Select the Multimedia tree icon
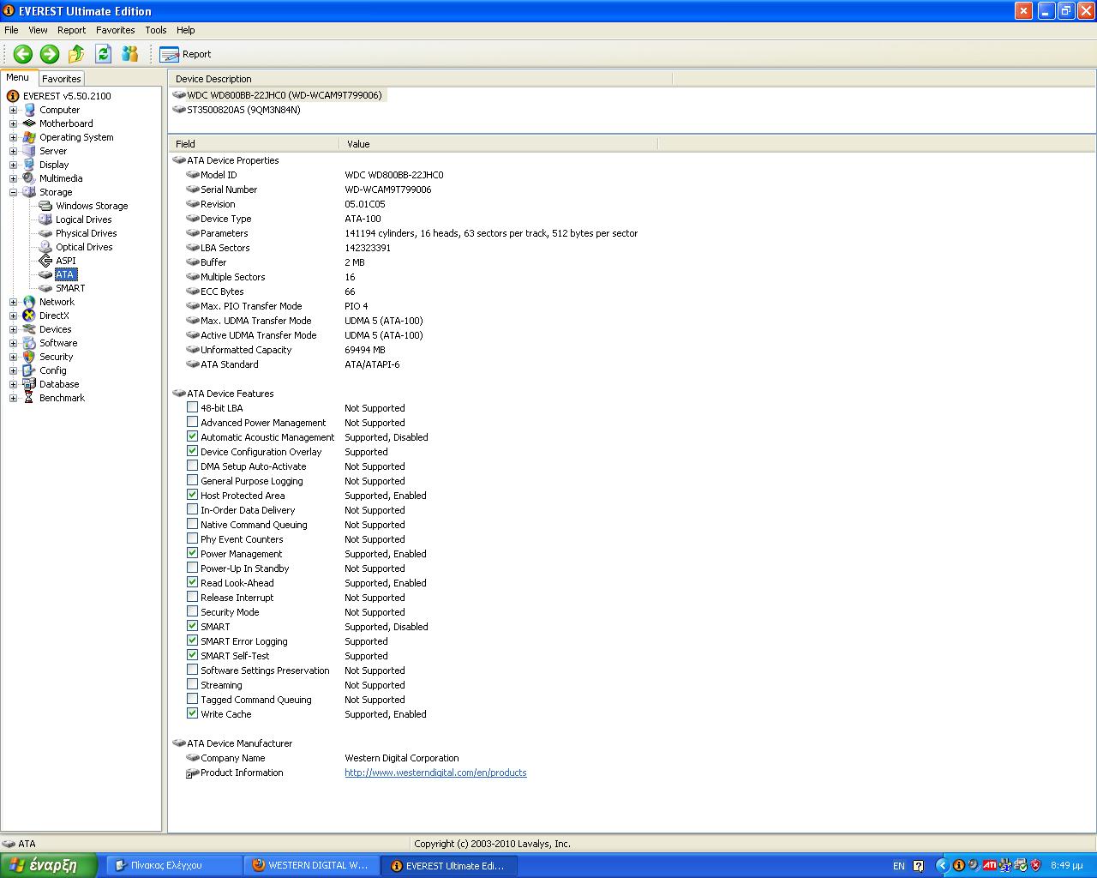 (x=29, y=178)
